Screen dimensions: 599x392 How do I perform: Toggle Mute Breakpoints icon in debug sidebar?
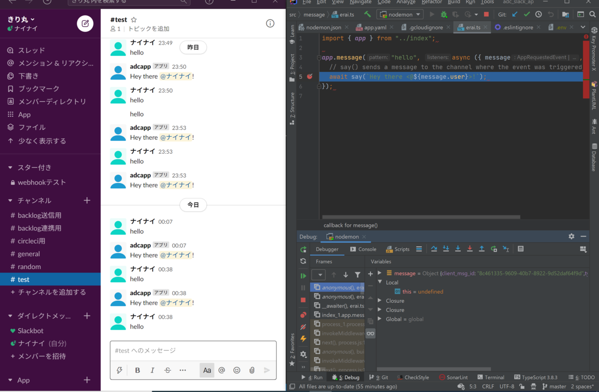click(x=303, y=327)
